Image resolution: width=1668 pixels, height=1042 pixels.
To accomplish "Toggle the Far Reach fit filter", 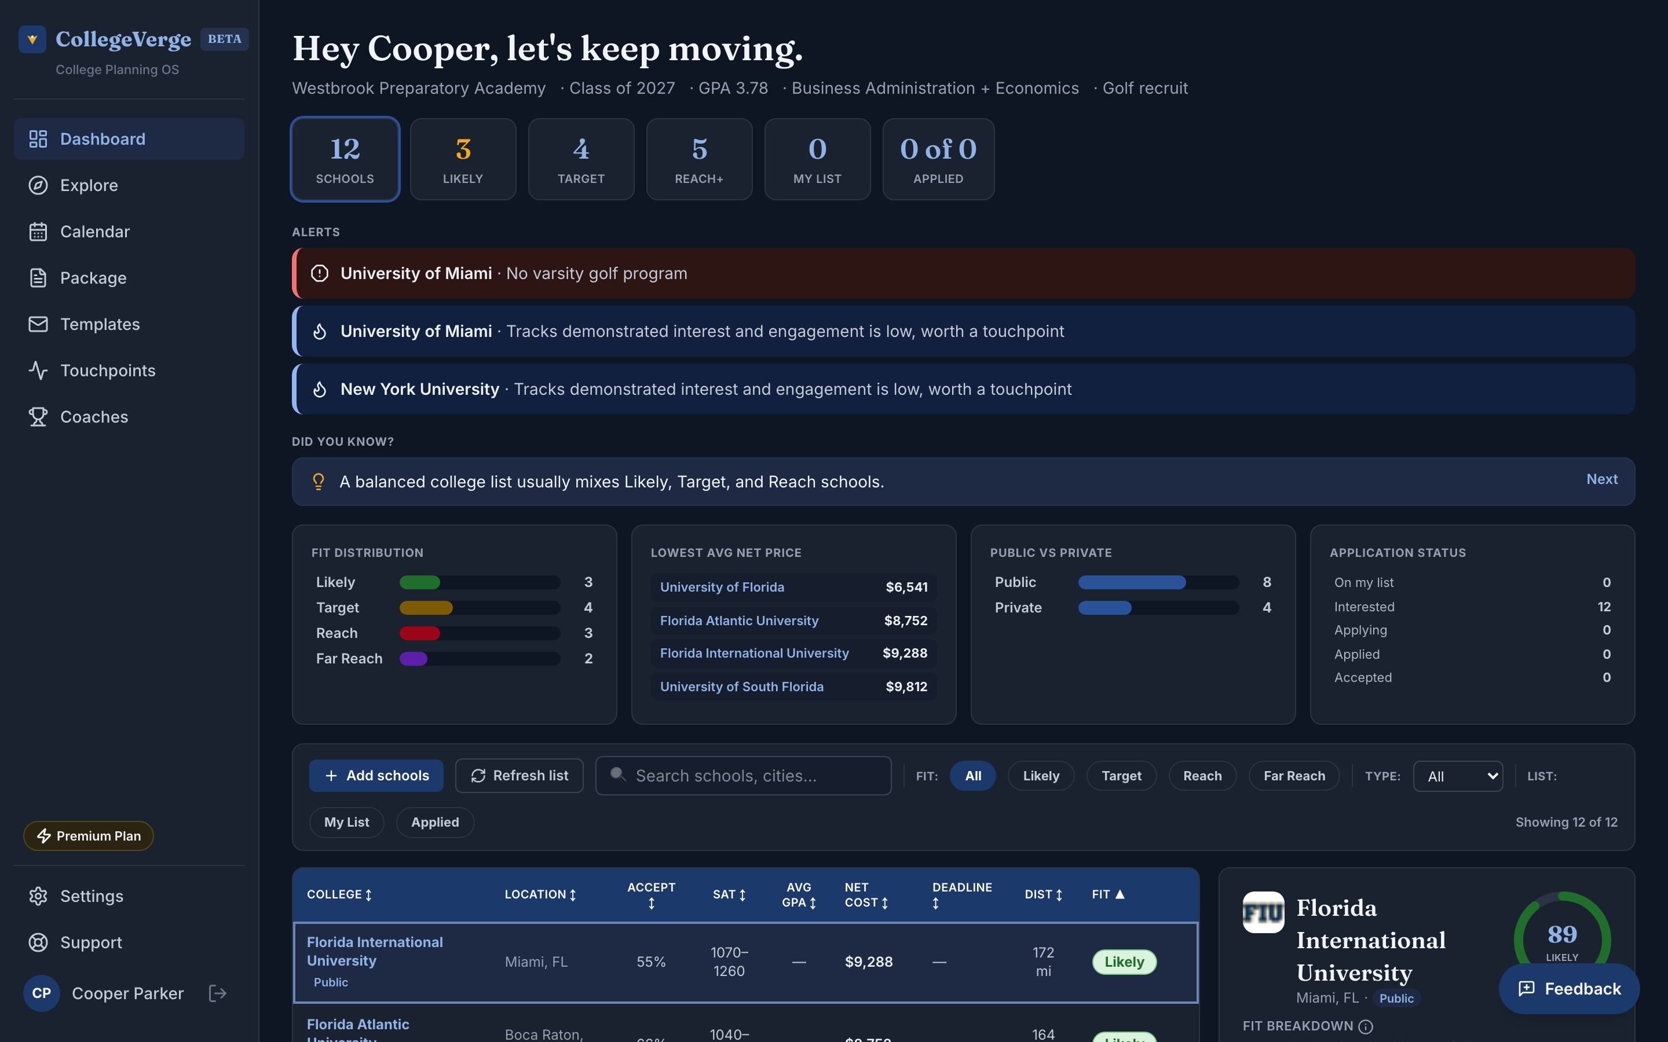I will pyautogui.click(x=1294, y=776).
